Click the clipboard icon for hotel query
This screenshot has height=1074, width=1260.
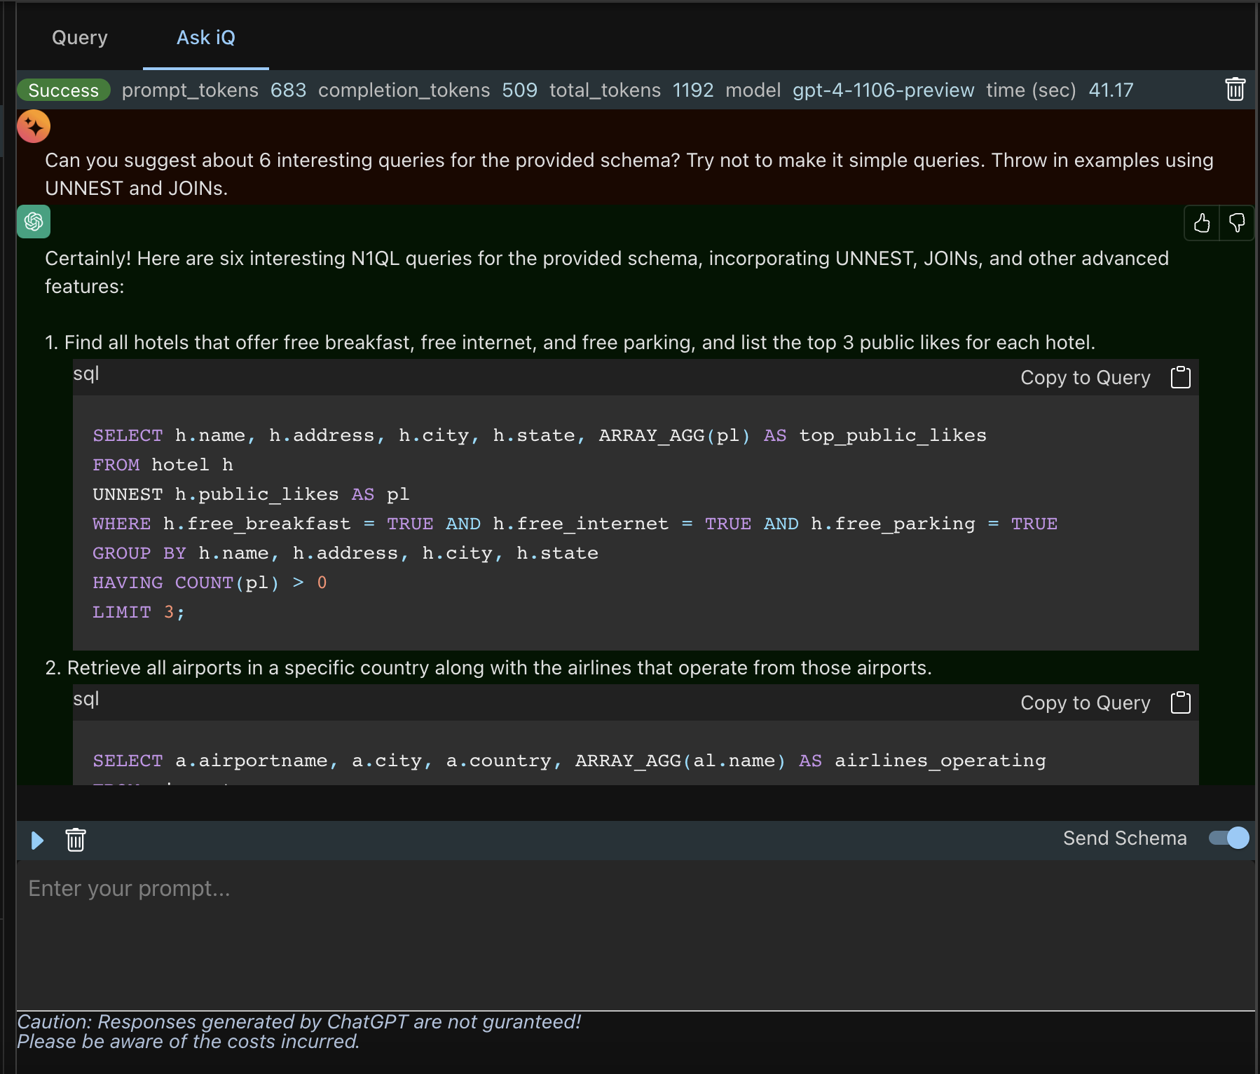[1181, 377]
